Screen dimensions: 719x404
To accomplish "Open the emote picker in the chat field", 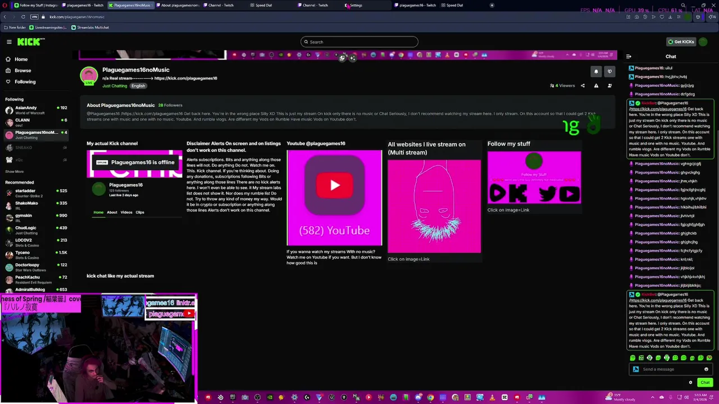I will click(706, 369).
